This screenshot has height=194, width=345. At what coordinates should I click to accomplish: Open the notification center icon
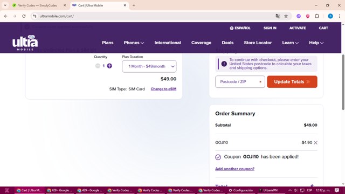337,190
